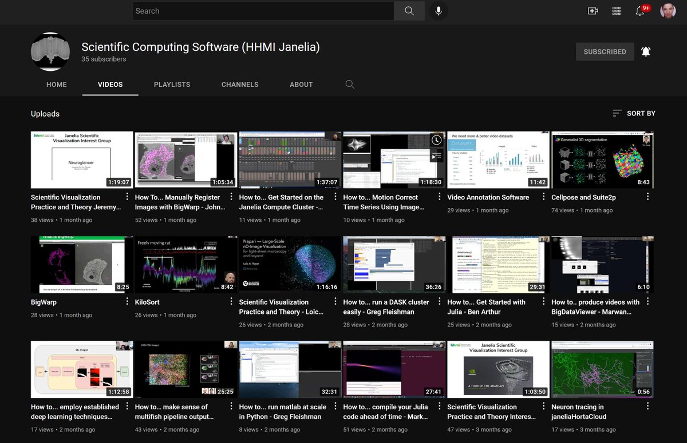The width and height of the screenshot is (687, 443).
Task: Open 'How to... Get Started with Julia' title
Action: tap(486, 307)
